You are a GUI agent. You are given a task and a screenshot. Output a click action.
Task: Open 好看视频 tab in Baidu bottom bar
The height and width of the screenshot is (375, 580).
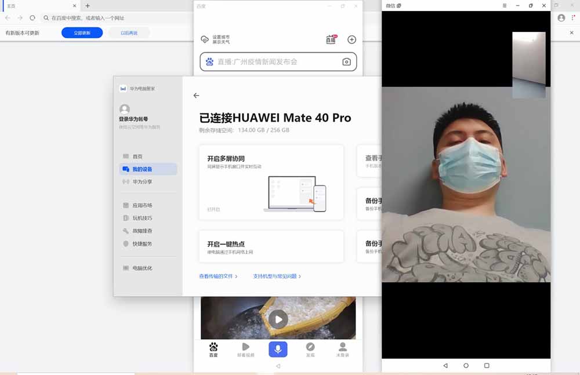(245, 349)
